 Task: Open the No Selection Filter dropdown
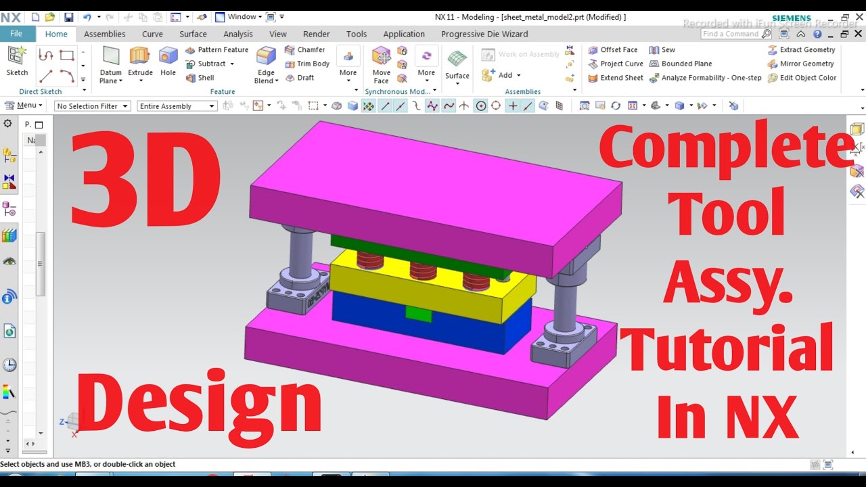pos(92,106)
